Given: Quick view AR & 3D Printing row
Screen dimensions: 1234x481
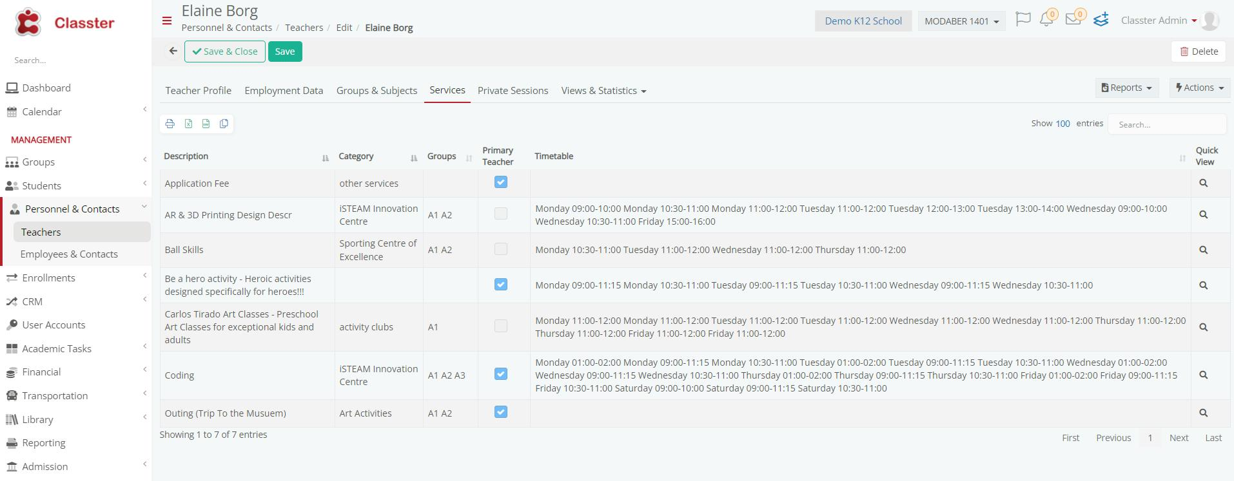Looking at the screenshot, I should [x=1203, y=215].
